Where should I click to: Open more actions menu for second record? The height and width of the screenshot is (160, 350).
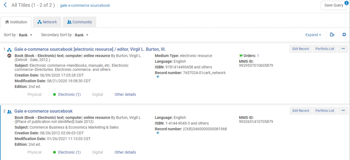(343, 111)
